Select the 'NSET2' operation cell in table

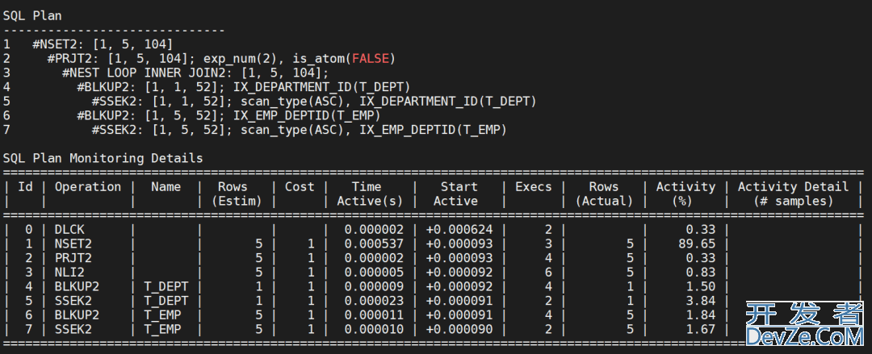(x=73, y=244)
